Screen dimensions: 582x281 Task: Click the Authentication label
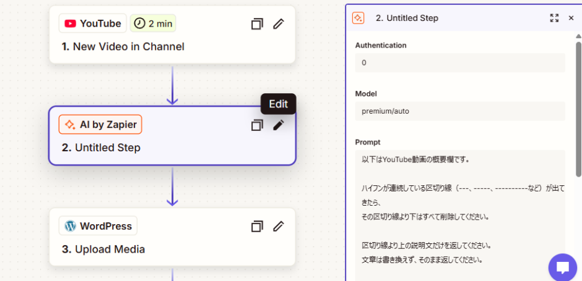[x=381, y=46]
